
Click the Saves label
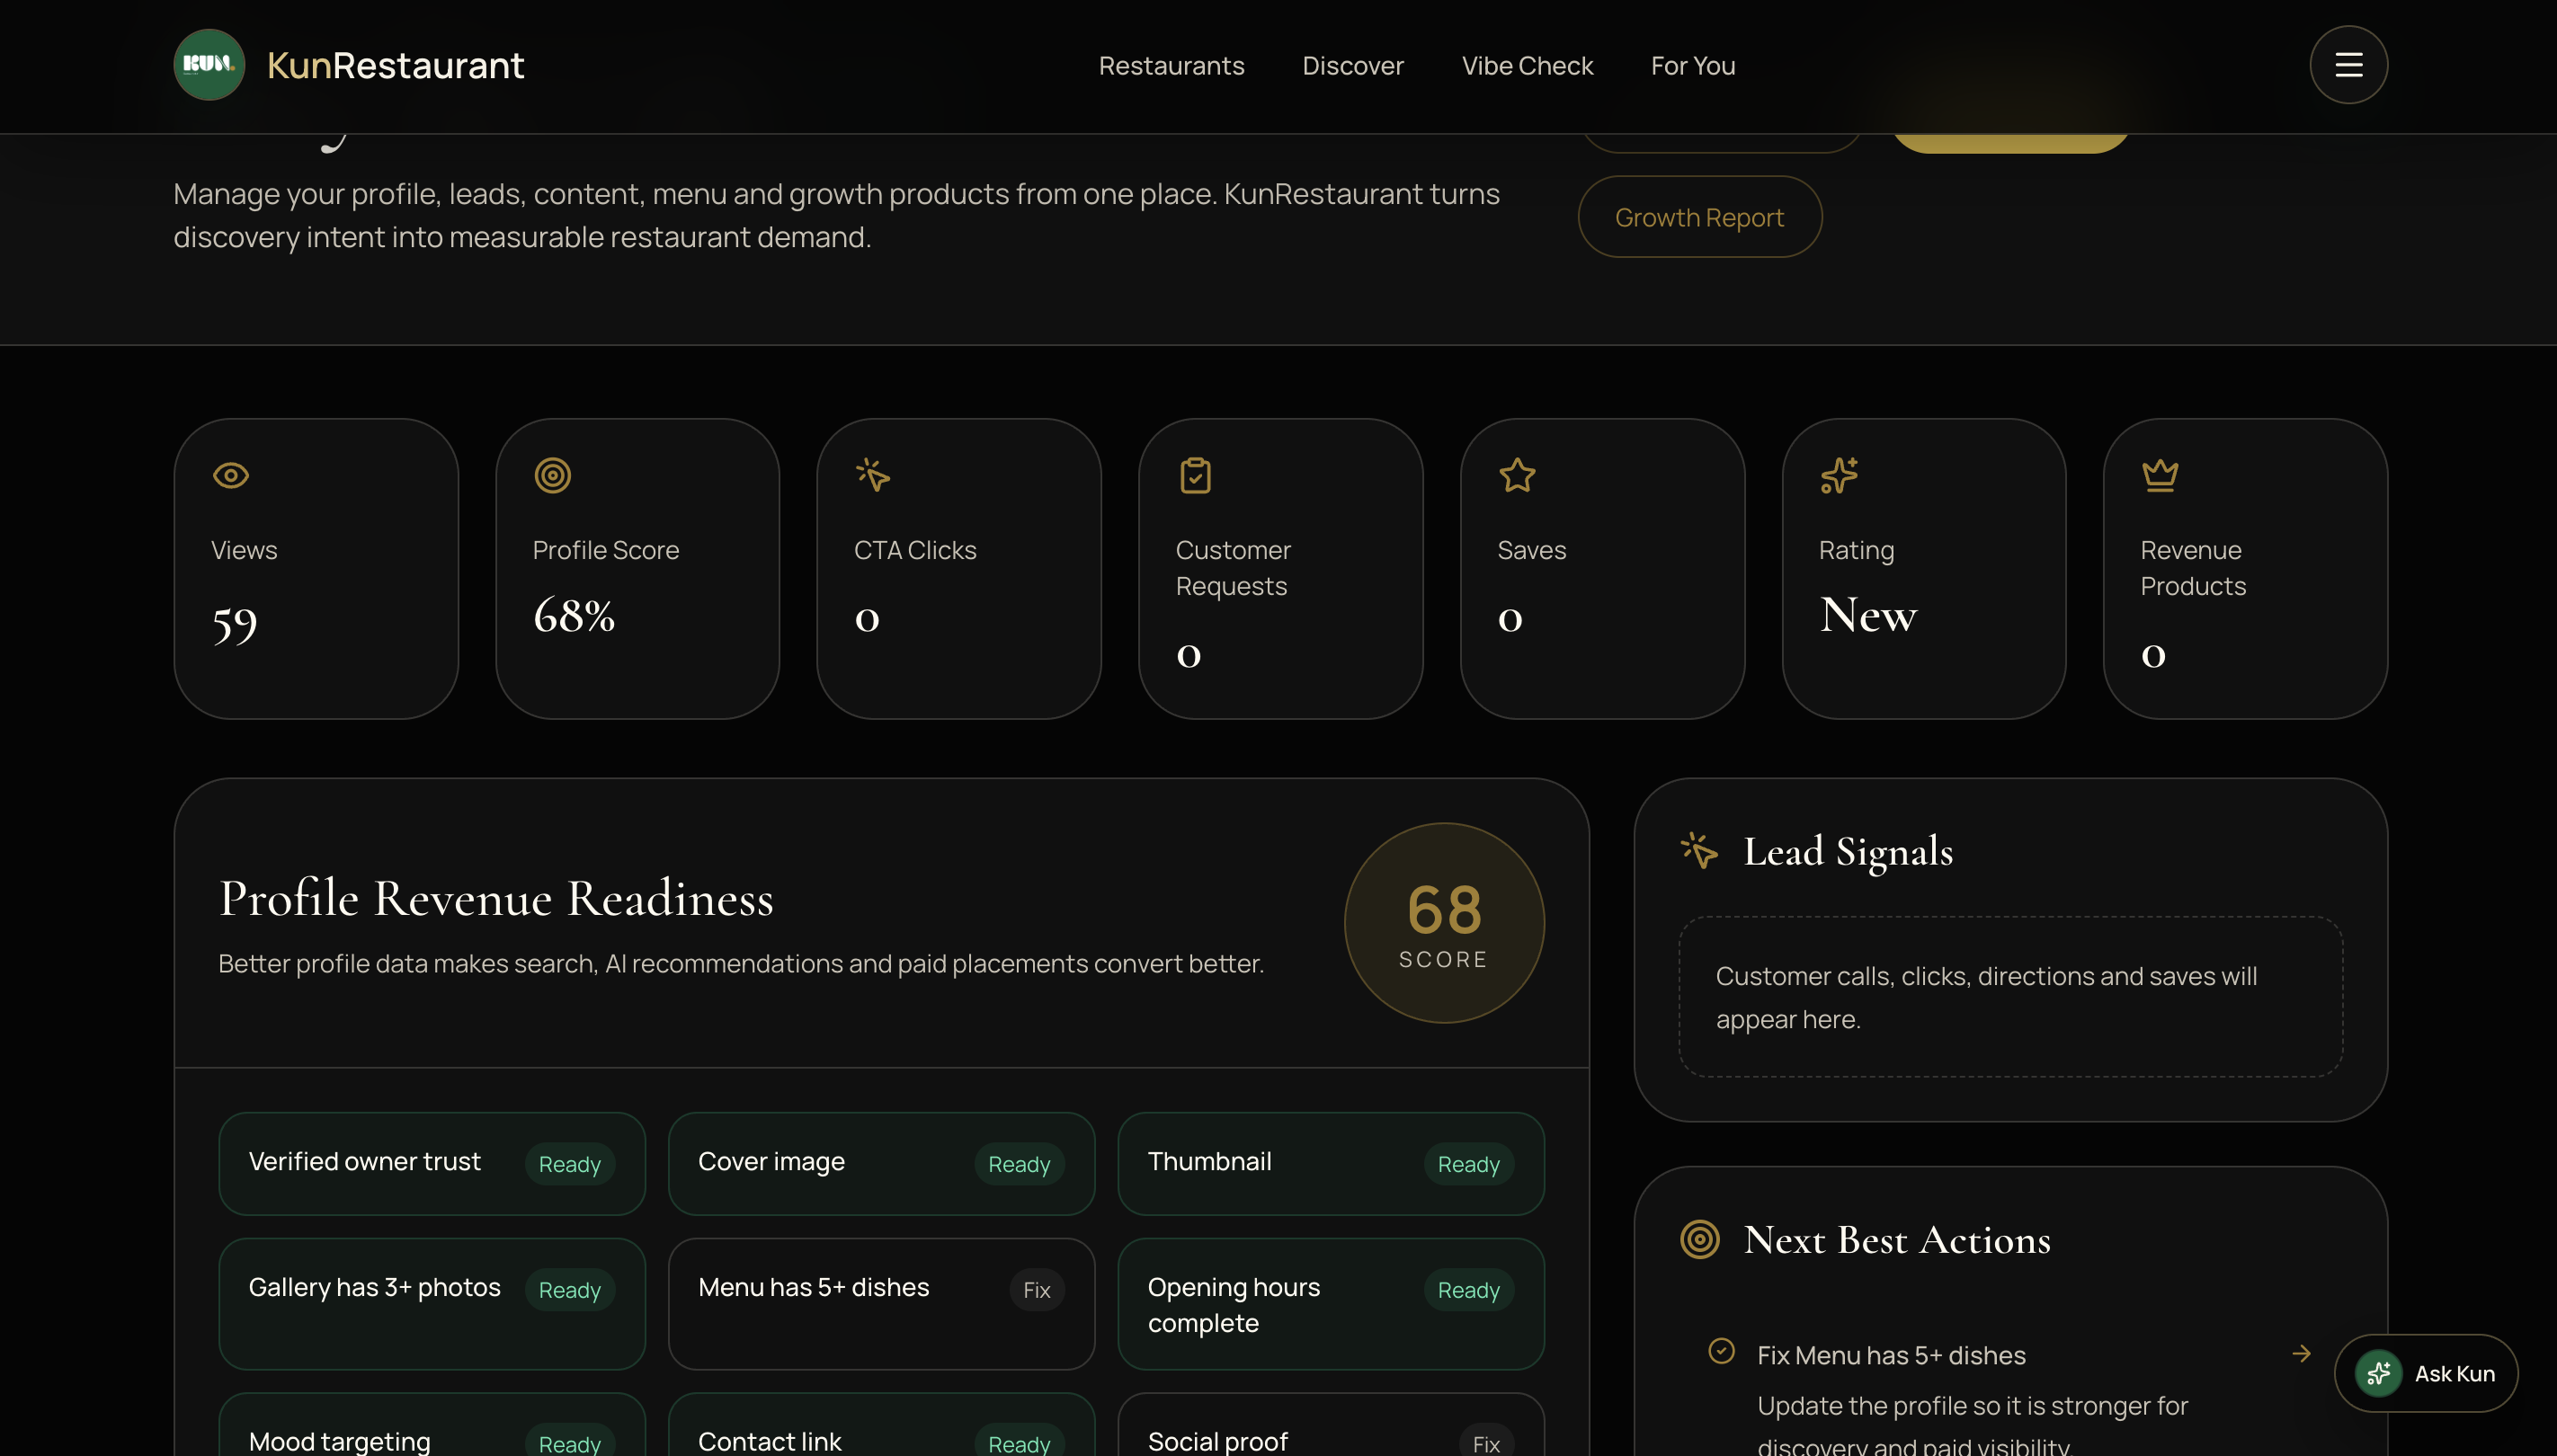coord(1530,550)
